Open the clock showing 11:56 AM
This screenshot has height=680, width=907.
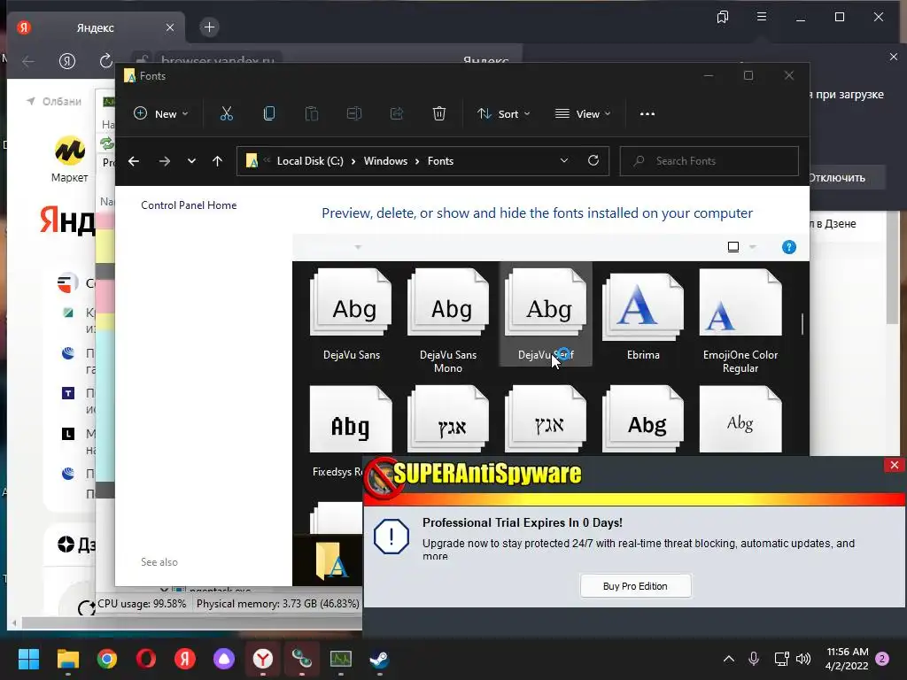(847, 659)
